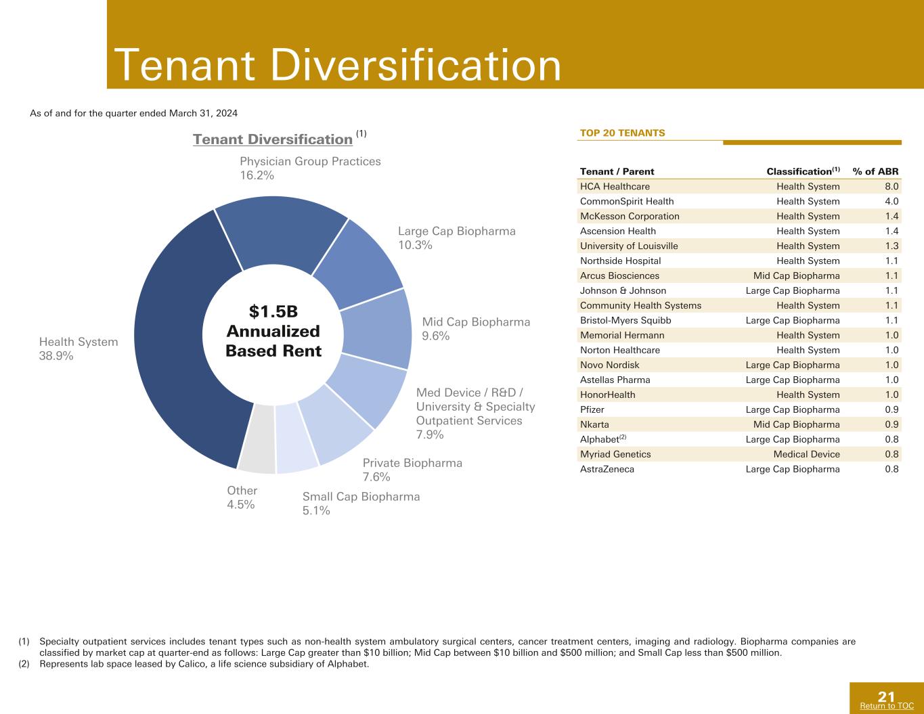Select the "Johnson & Johnson" tenant name
This screenshot has width=924, height=714.
623,290
